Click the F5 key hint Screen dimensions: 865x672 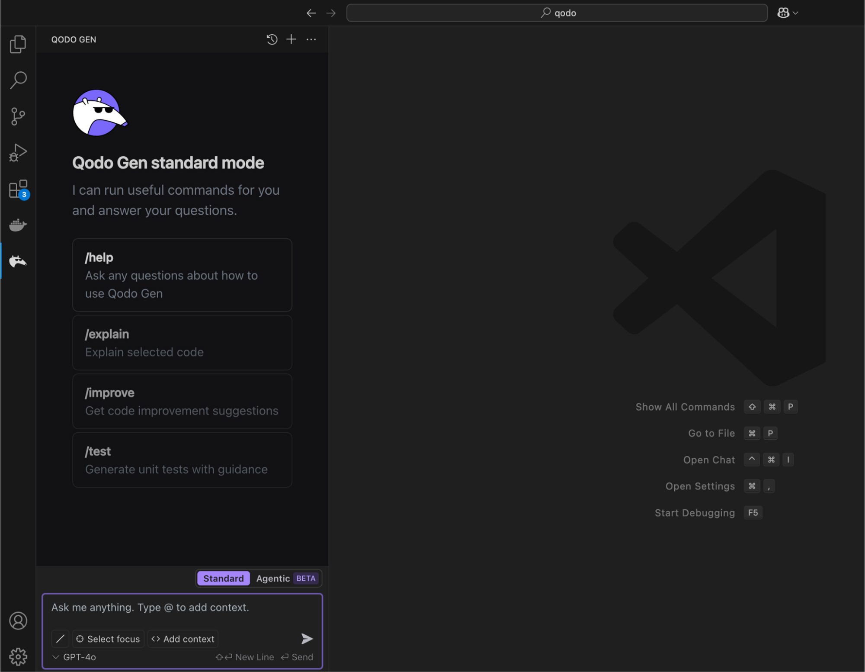point(753,513)
